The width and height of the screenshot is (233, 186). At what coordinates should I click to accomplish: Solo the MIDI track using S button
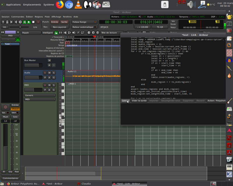tap(54, 85)
